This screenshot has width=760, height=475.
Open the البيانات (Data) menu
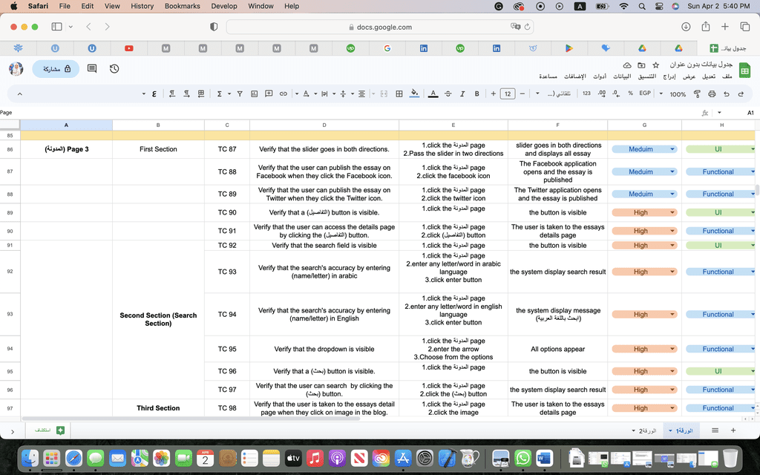(622, 76)
